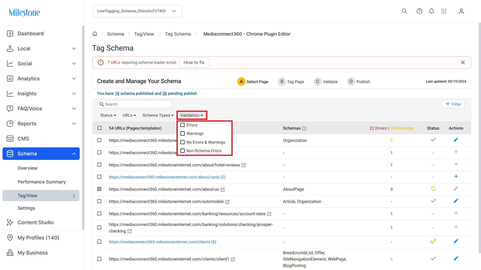The width and height of the screenshot is (481, 270).
Task: Open the Filter button
Action: tap(453, 104)
